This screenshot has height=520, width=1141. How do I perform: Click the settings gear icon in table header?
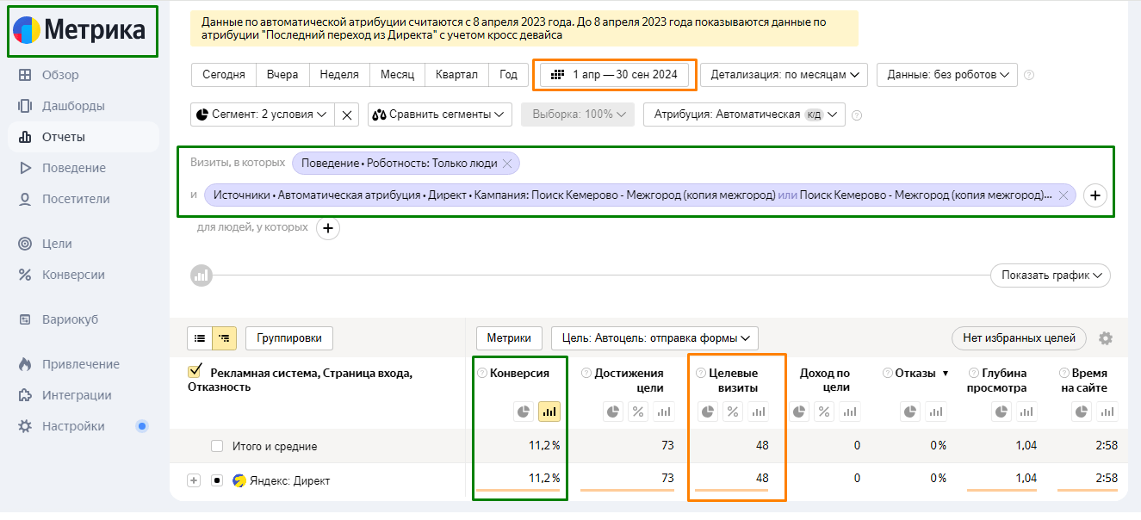pyautogui.click(x=1106, y=338)
